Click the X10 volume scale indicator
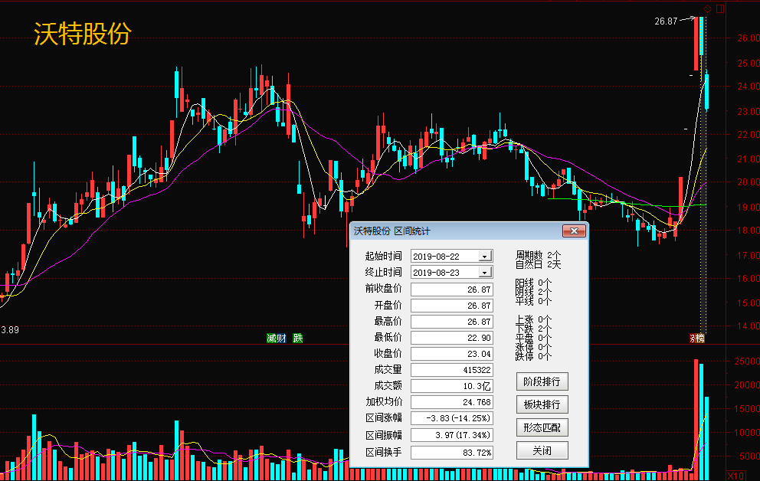 735,476
